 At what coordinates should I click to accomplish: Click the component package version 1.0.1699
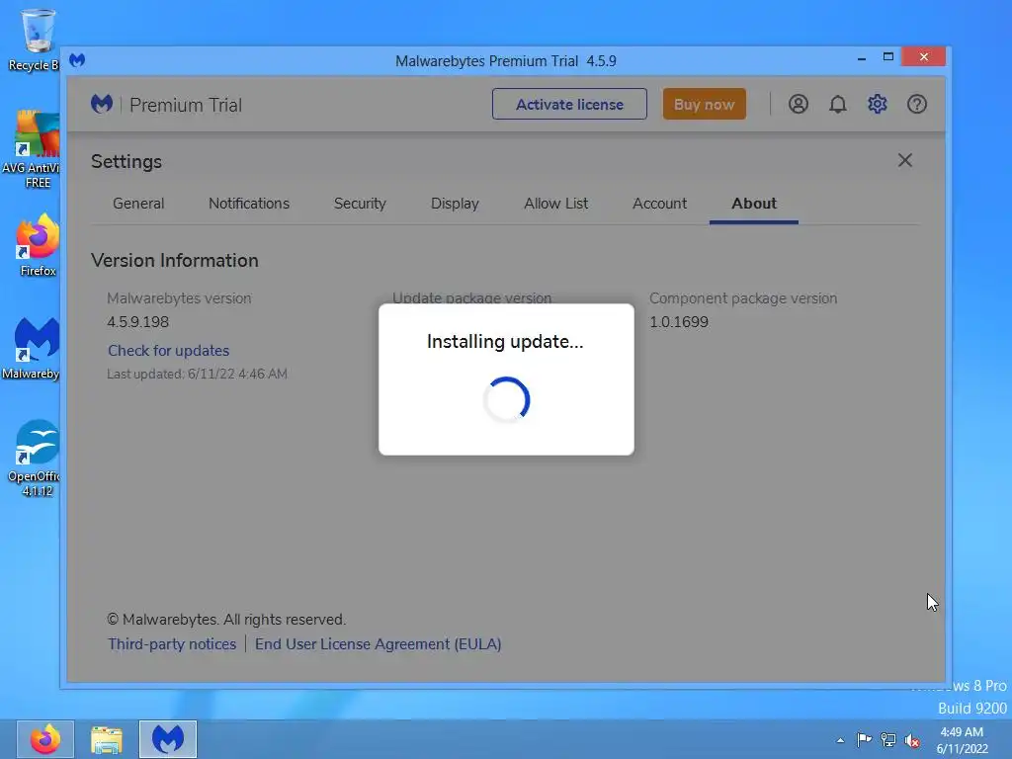pyautogui.click(x=678, y=322)
